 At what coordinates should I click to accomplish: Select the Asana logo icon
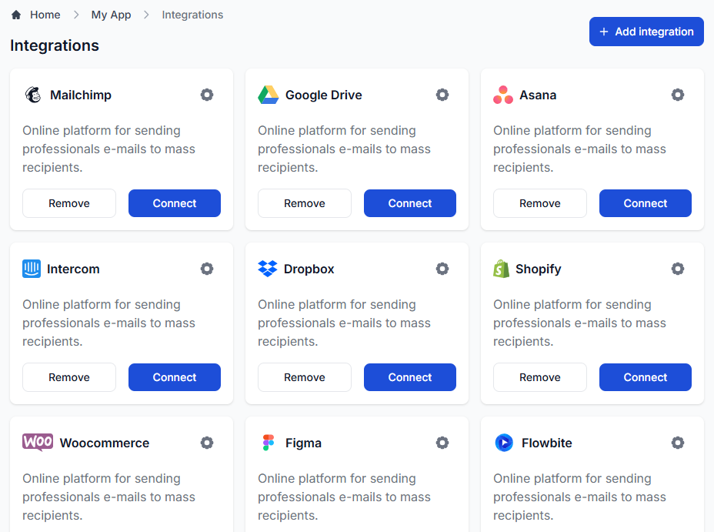pos(503,95)
